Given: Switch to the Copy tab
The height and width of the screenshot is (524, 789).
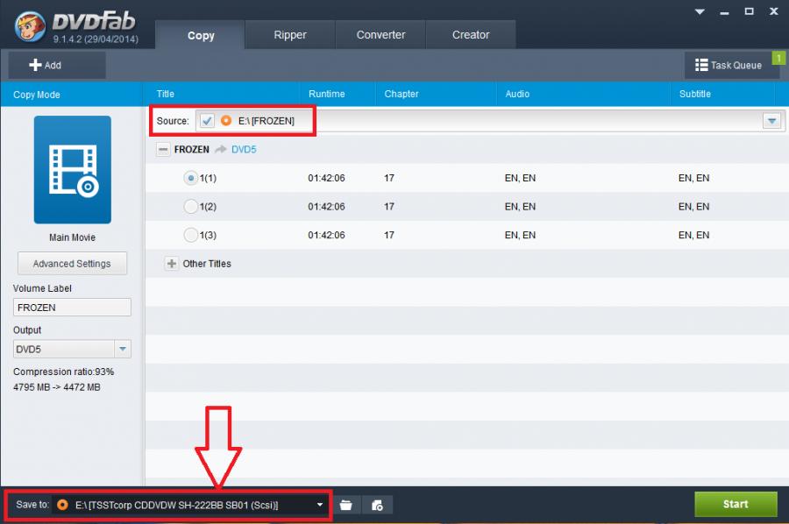Looking at the screenshot, I should point(201,35).
